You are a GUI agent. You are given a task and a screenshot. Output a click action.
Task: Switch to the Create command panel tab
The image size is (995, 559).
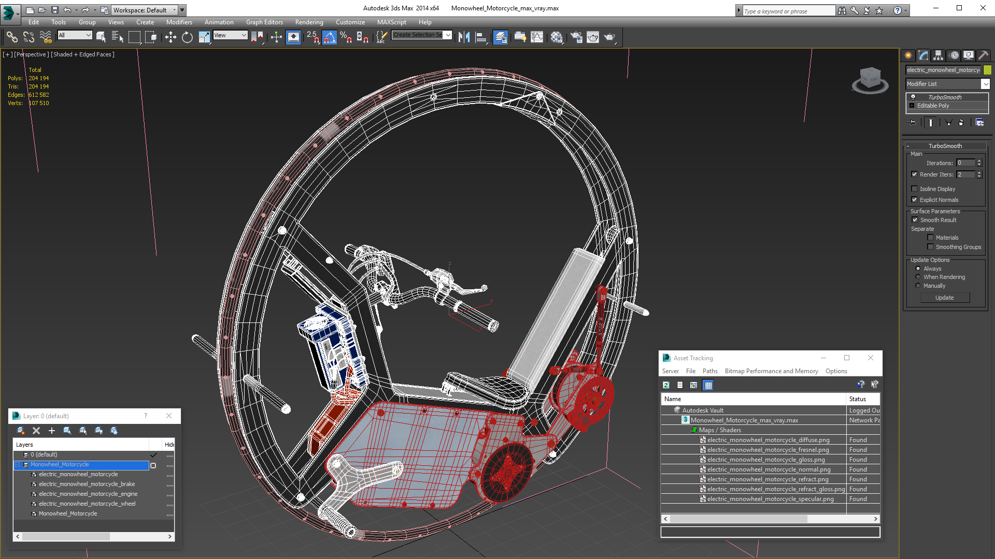[908, 55]
